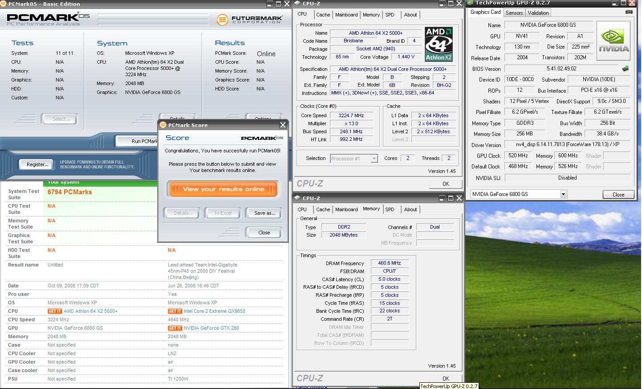Click Save as... in PCMark Score dialog
642x389 pixels.
click(x=264, y=213)
